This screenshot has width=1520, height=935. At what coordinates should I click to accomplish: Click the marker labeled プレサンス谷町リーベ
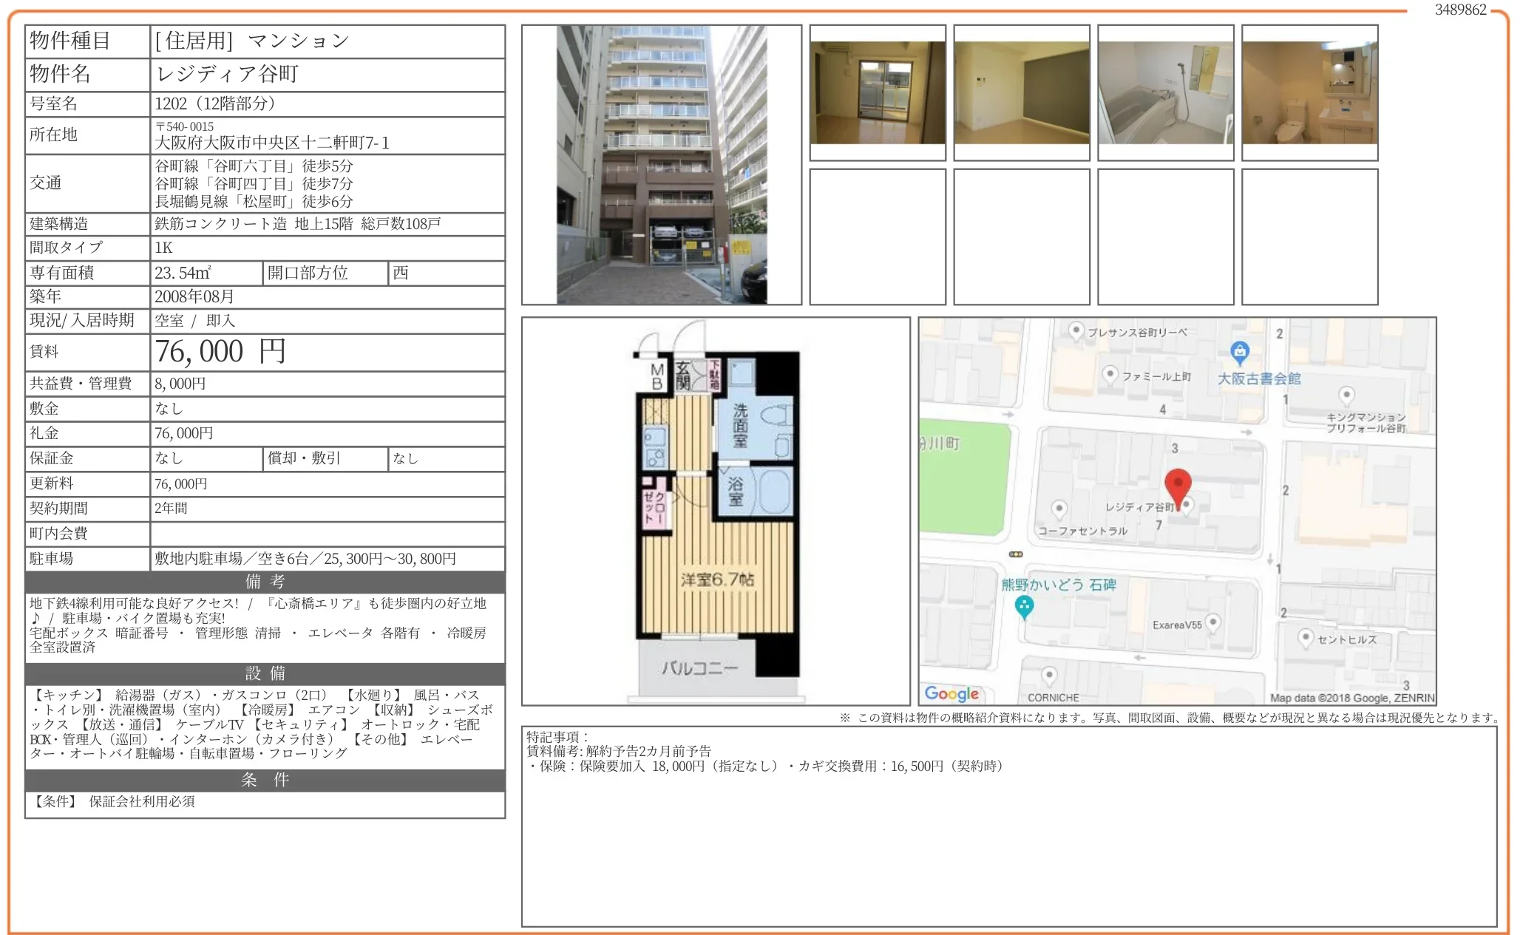click(x=1076, y=332)
